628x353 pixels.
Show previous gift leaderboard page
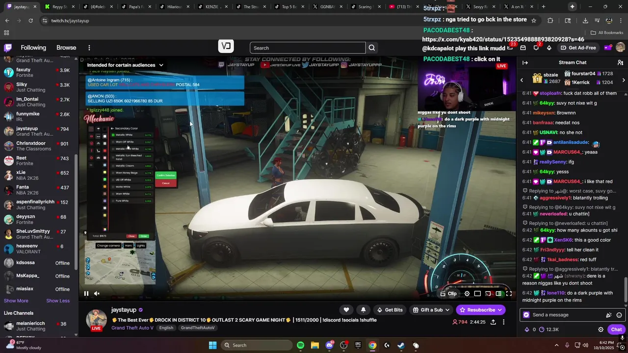click(522, 80)
